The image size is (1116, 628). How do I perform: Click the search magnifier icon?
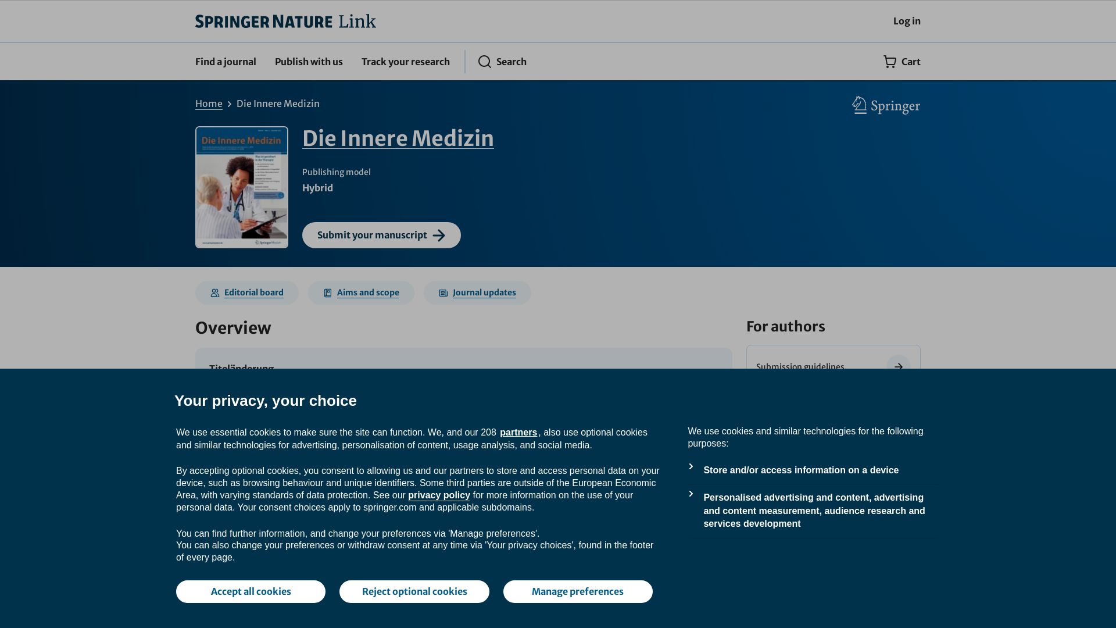click(x=485, y=62)
